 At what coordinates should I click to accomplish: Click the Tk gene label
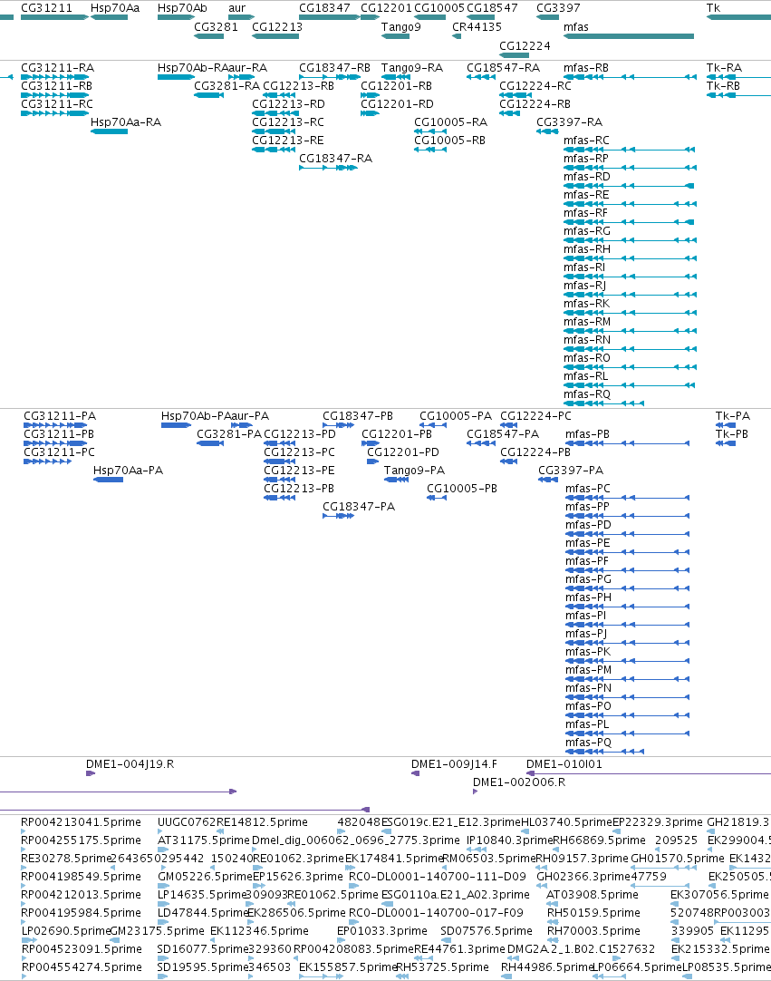point(713,8)
